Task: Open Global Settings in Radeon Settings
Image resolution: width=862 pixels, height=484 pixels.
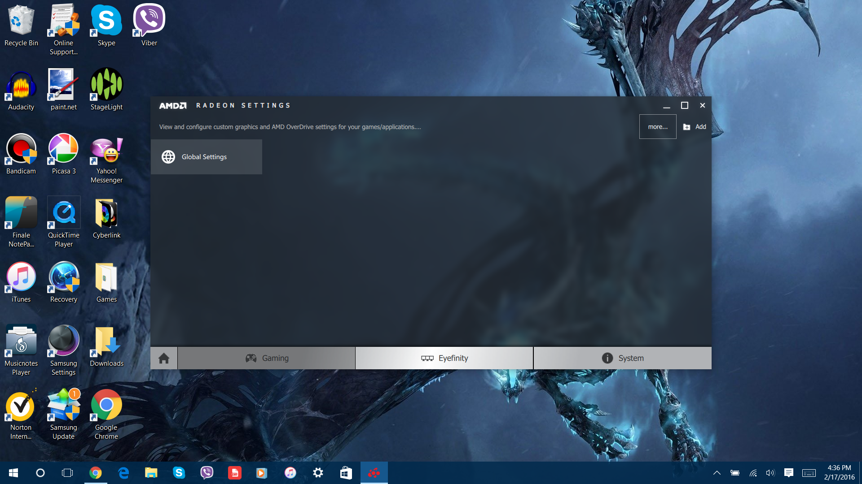Action: tap(206, 157)
